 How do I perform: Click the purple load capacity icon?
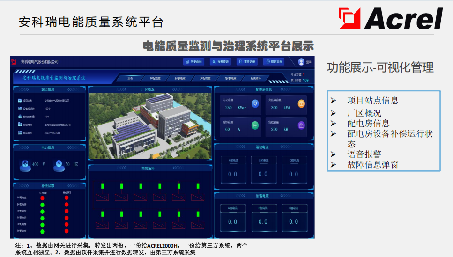coord(301,125)
